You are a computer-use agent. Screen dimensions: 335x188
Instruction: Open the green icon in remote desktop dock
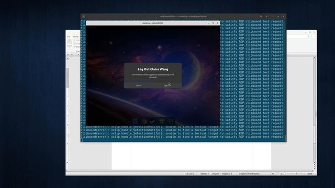pos(162,122)
